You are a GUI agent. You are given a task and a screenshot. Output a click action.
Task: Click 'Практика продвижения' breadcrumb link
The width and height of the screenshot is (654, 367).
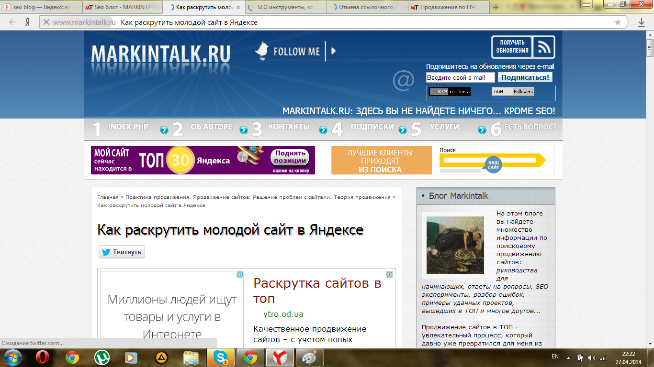tap(158, 197)
